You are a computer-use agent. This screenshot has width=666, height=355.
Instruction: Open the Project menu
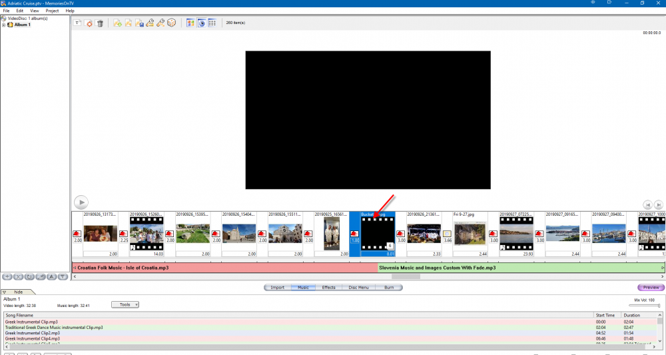point(52,11)
